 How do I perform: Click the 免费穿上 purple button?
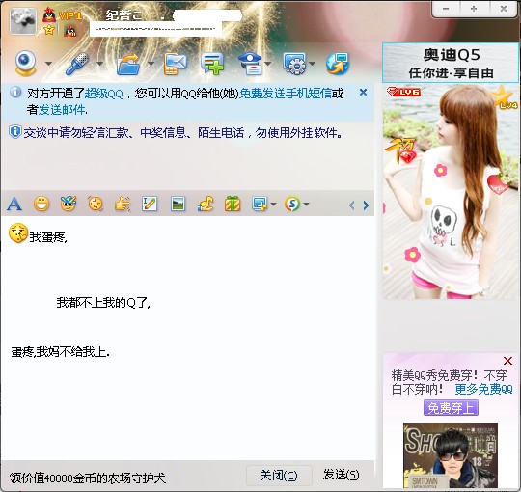coord(451,408)
